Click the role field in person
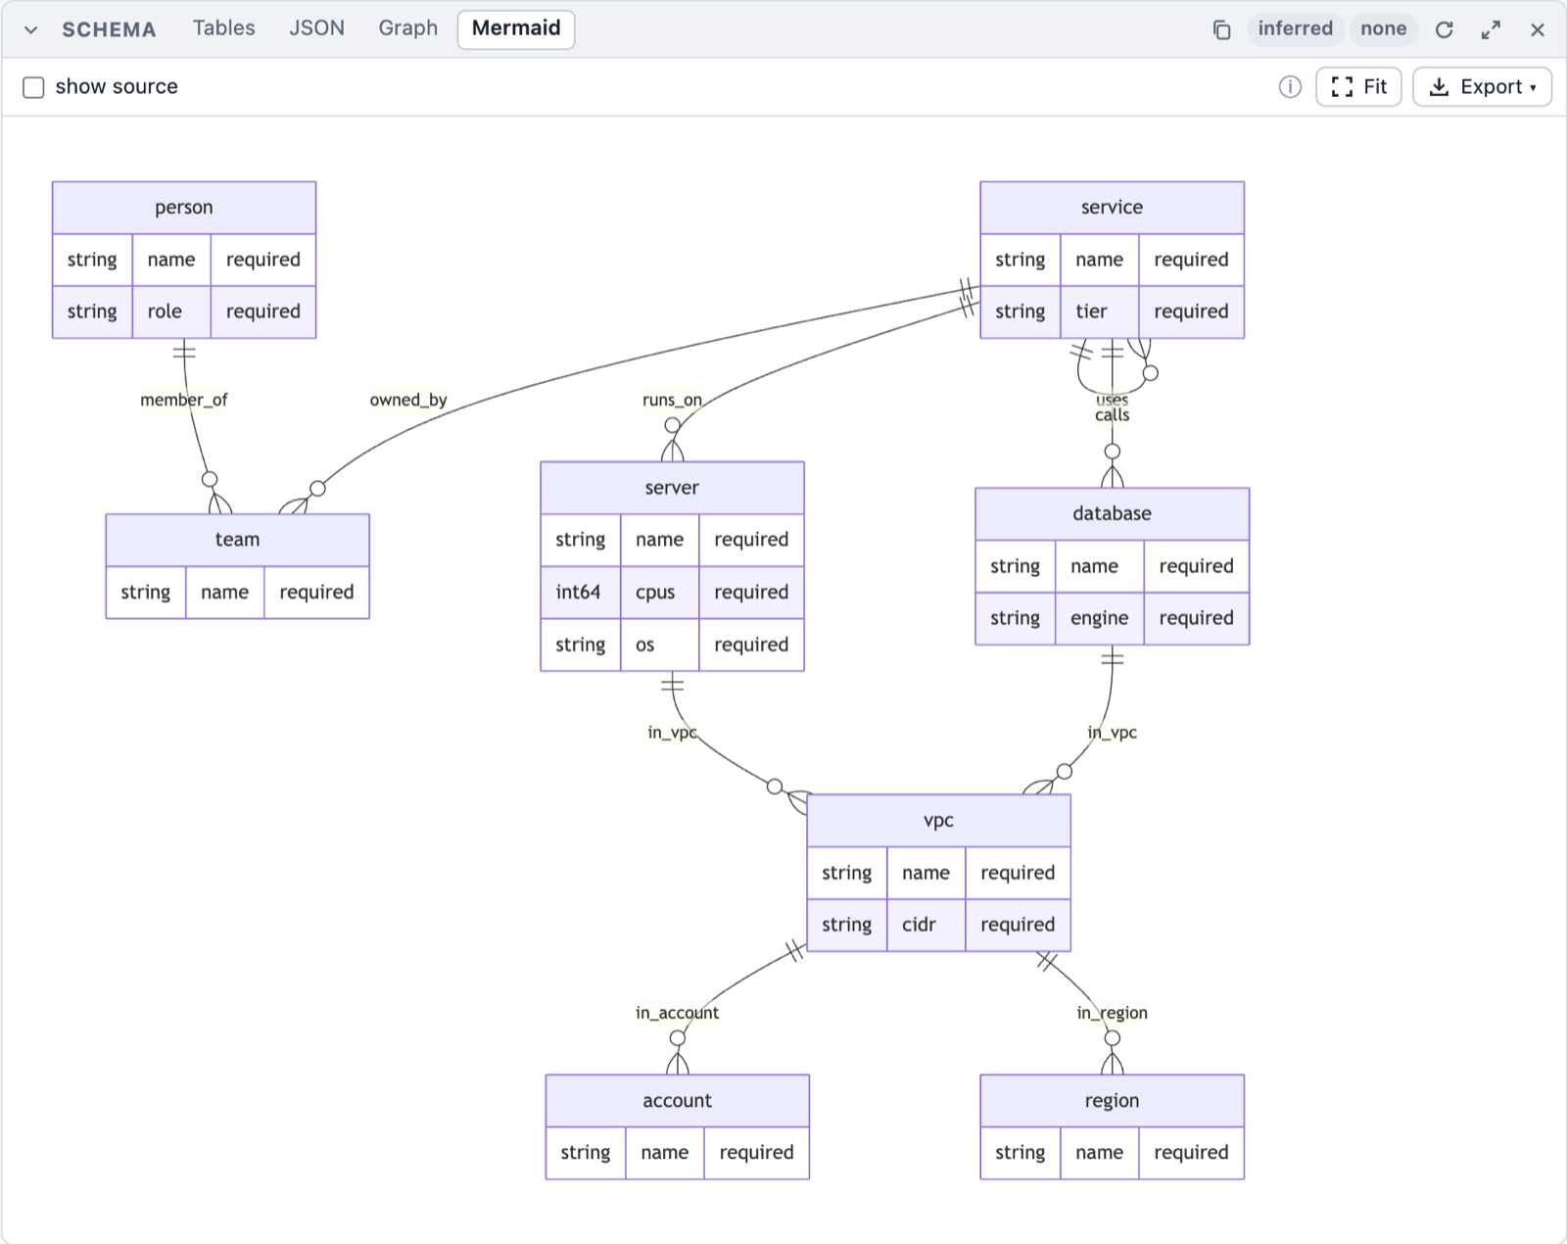This screenshot has height=1244, width=1567. pos(171,312)
